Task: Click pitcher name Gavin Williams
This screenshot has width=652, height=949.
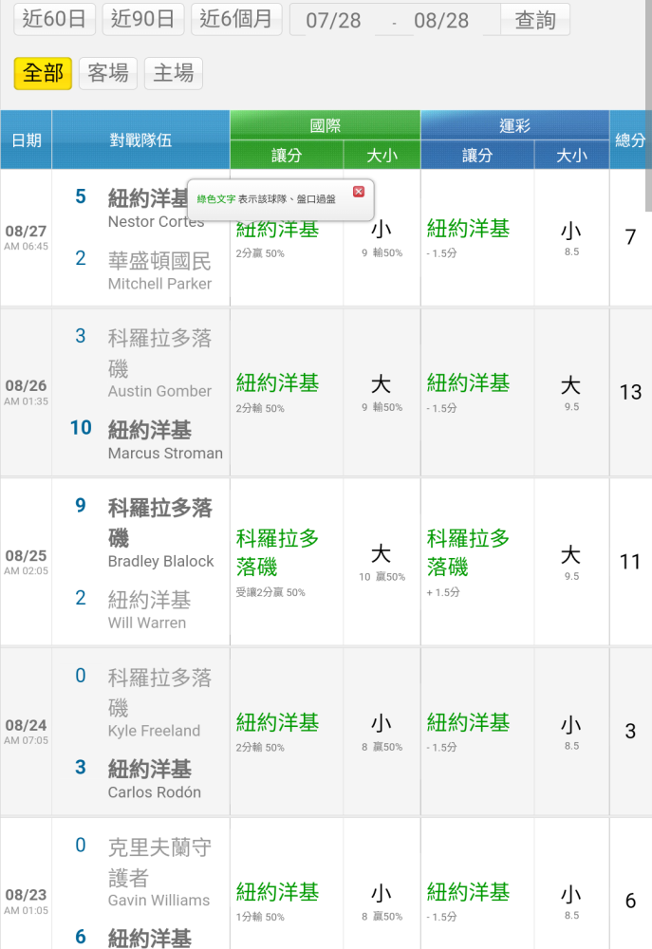Action: 158,900
